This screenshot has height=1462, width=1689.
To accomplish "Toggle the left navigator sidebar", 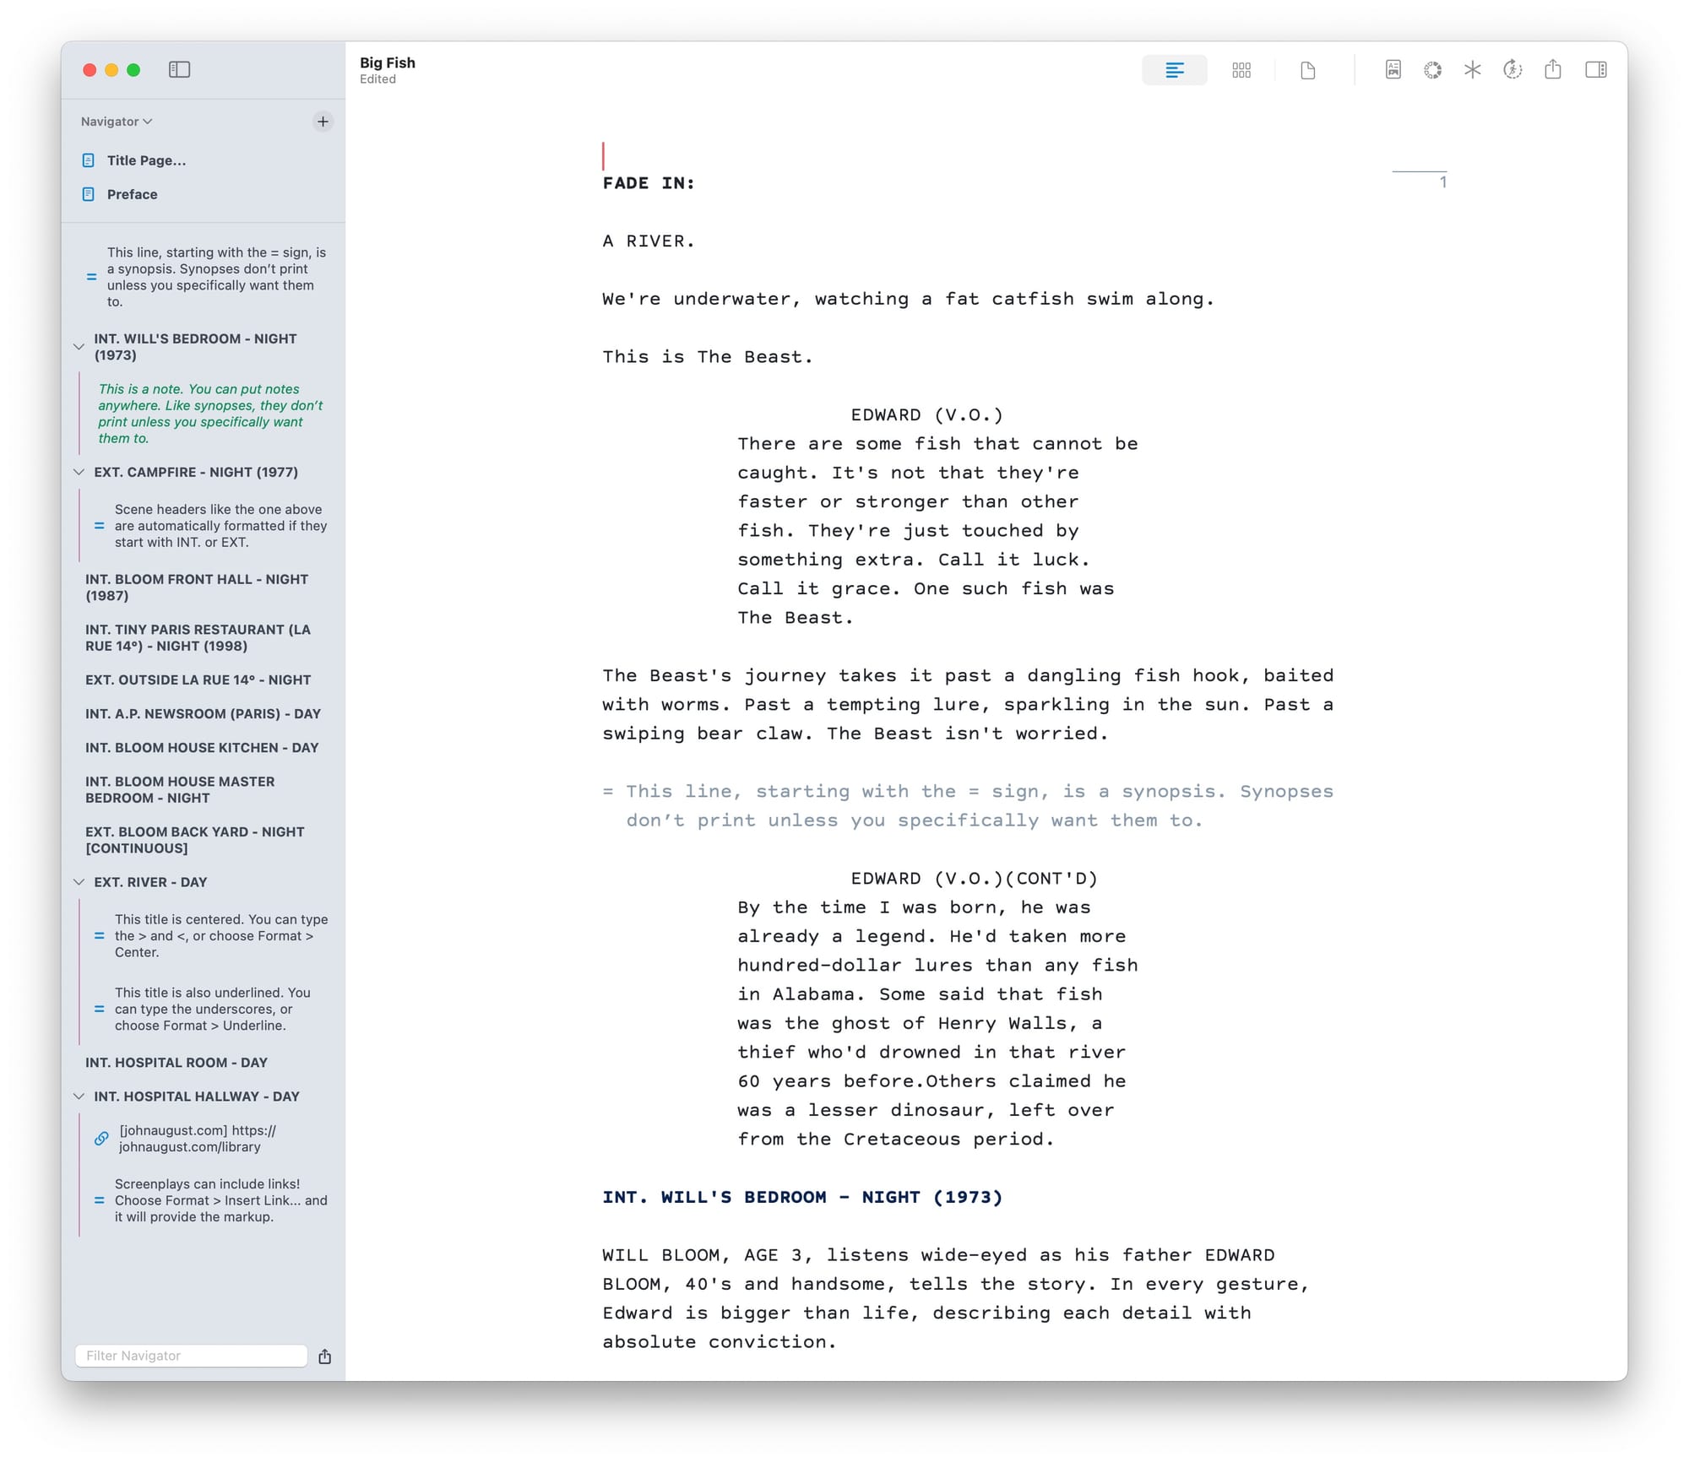I will coord(179,70).
